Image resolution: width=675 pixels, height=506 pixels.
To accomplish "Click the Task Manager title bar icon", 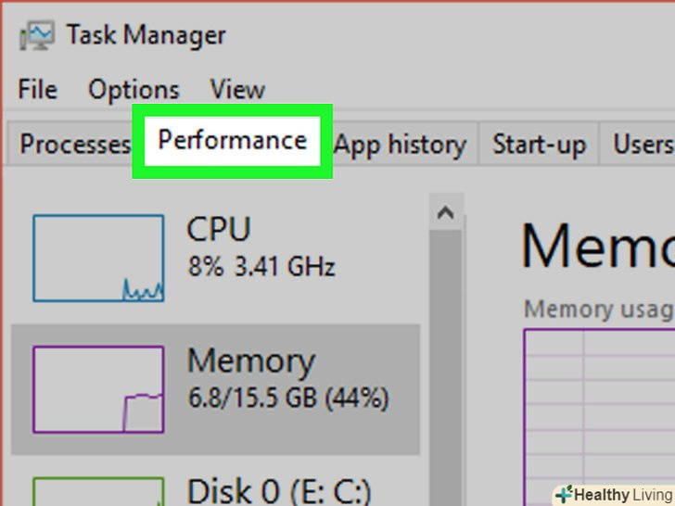I will (37, 35).
